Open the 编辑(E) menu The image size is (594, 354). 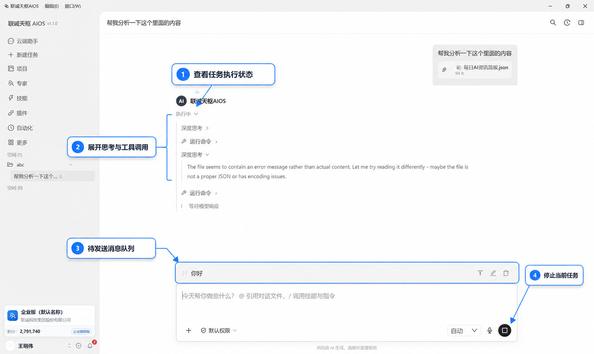coord(52,6)
